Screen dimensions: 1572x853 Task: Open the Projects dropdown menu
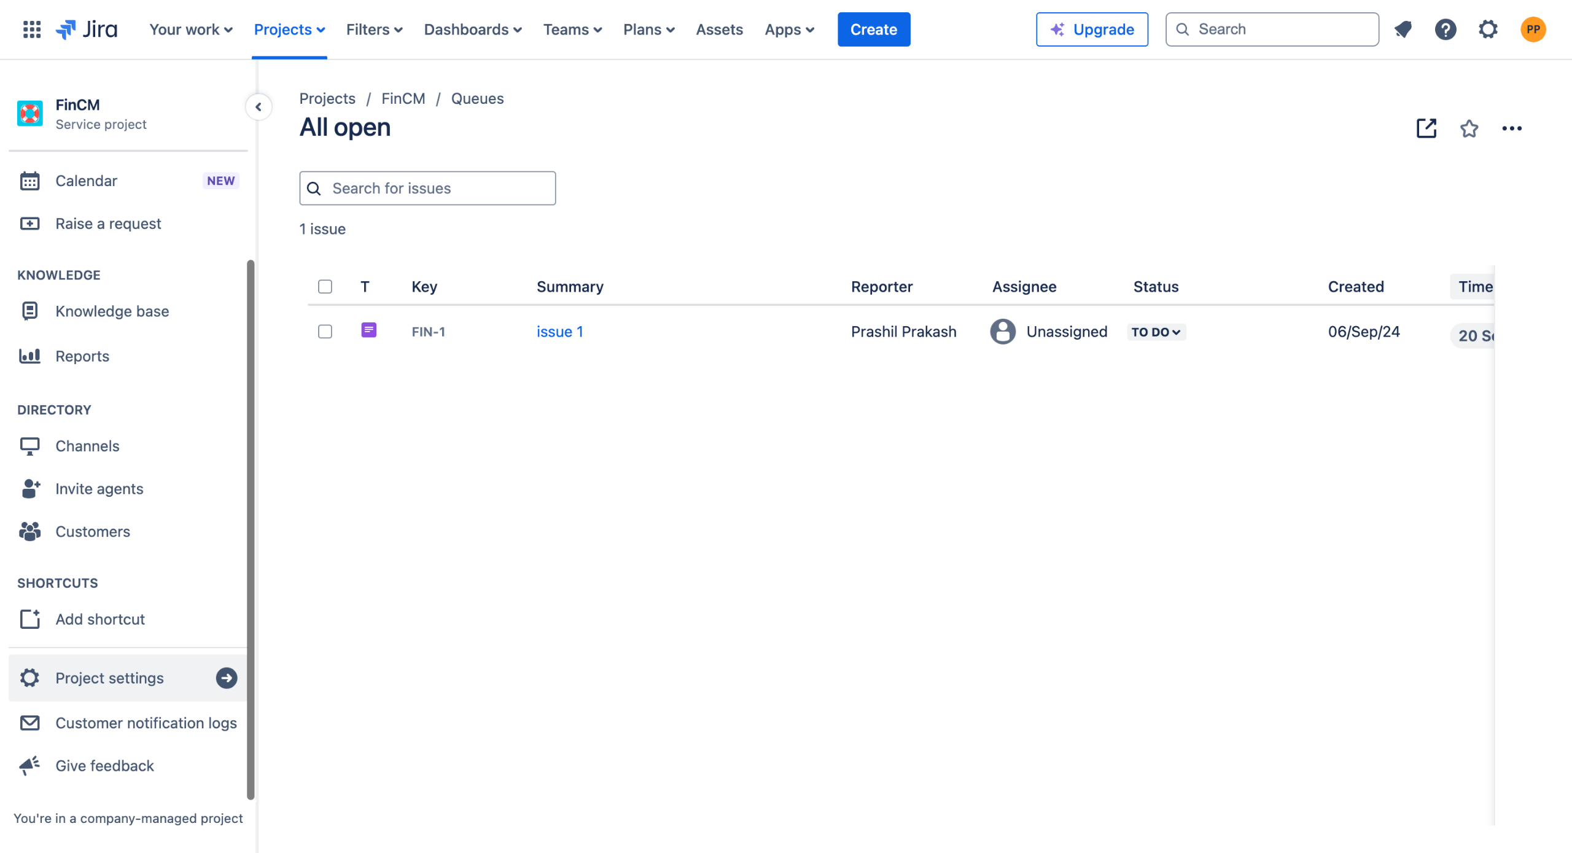[x=289, y=29]
